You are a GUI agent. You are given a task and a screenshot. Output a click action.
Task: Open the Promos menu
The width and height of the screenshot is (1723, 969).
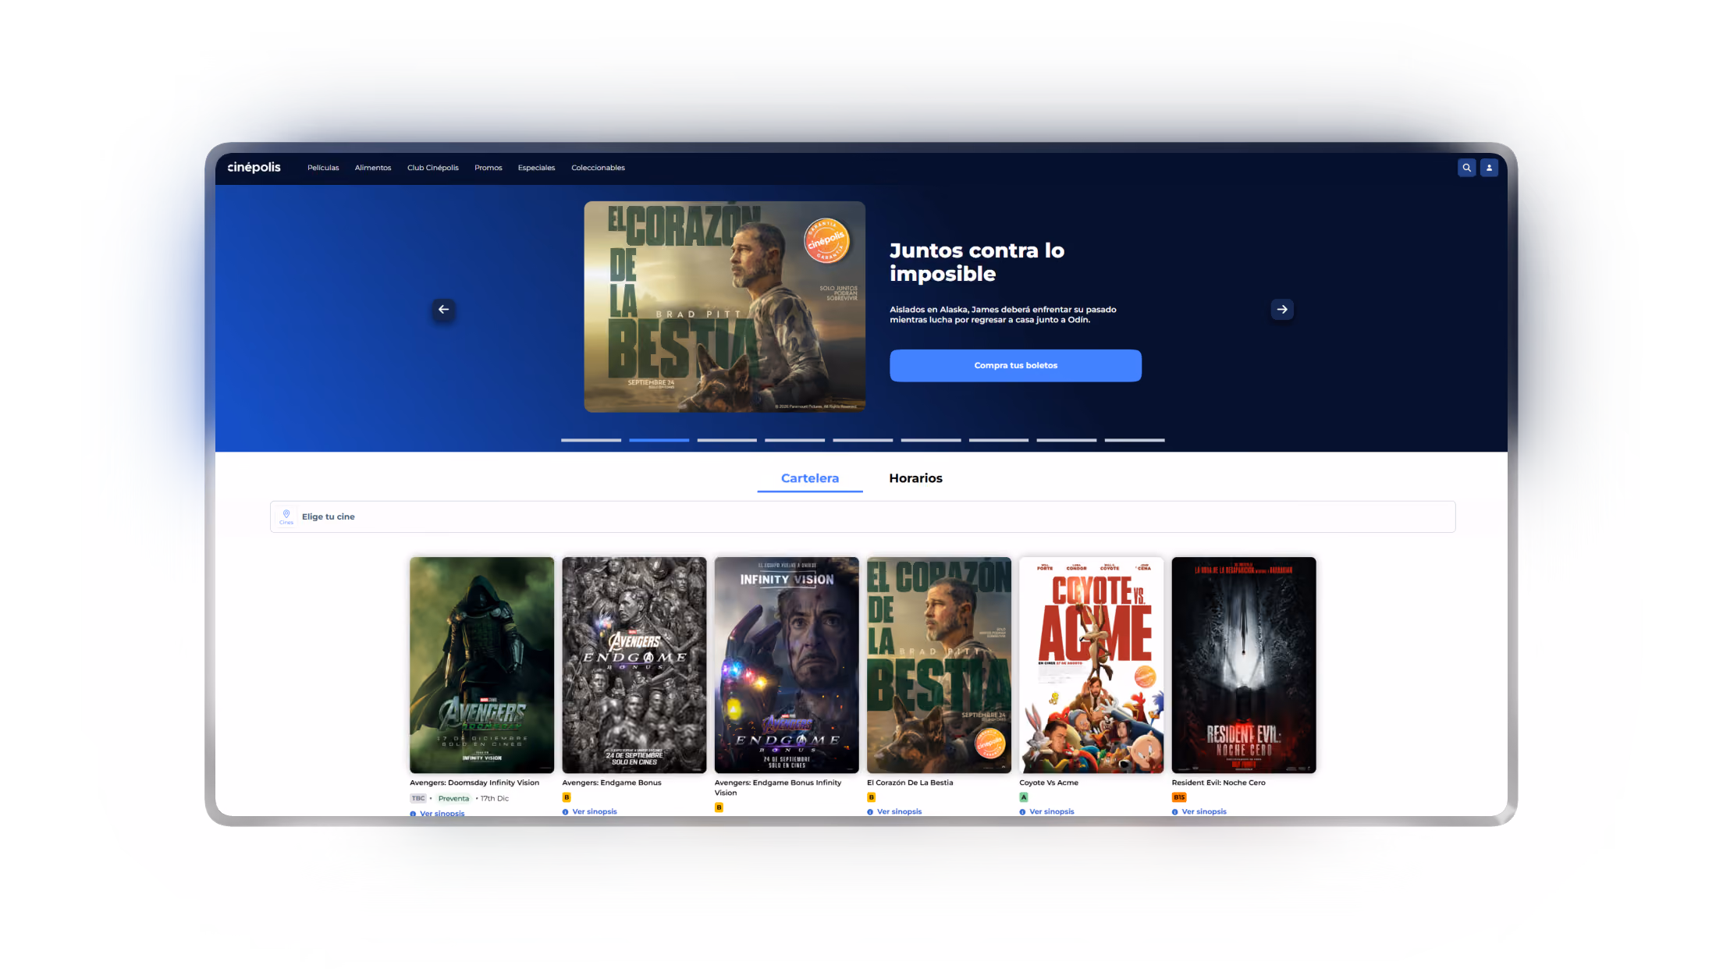[488, 168]
